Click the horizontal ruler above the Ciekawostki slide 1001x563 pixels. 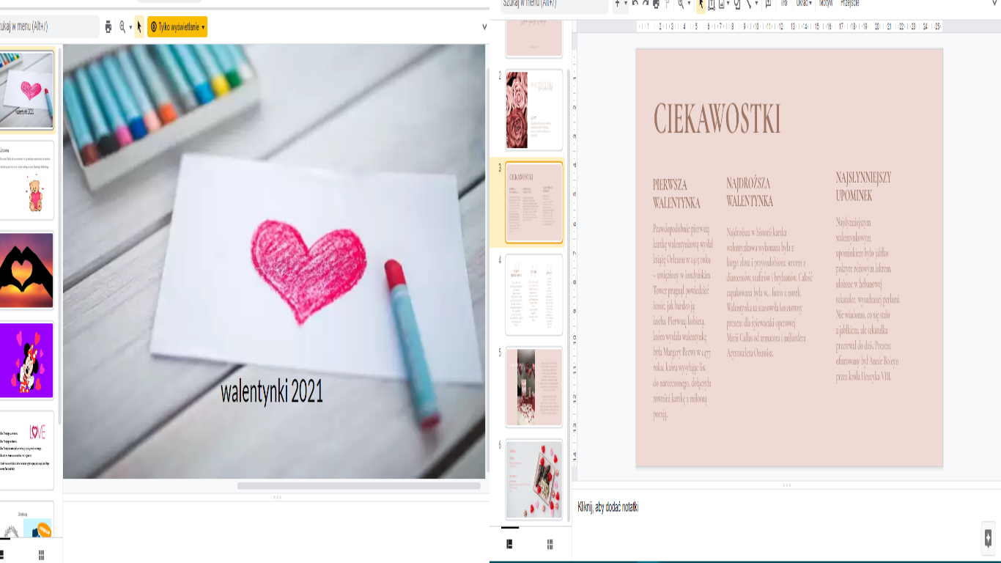(789, 26)
